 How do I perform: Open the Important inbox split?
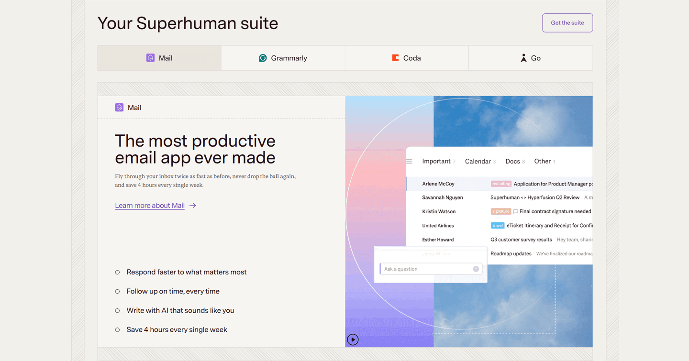(439, 162)
